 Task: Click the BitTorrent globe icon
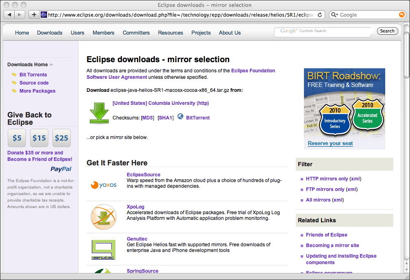point(180,116)
